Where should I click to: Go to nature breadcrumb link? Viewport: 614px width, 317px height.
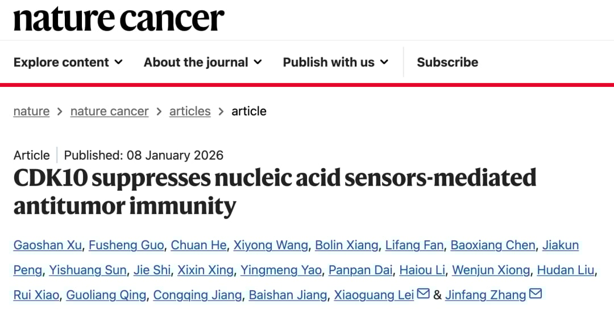(31, 111)
